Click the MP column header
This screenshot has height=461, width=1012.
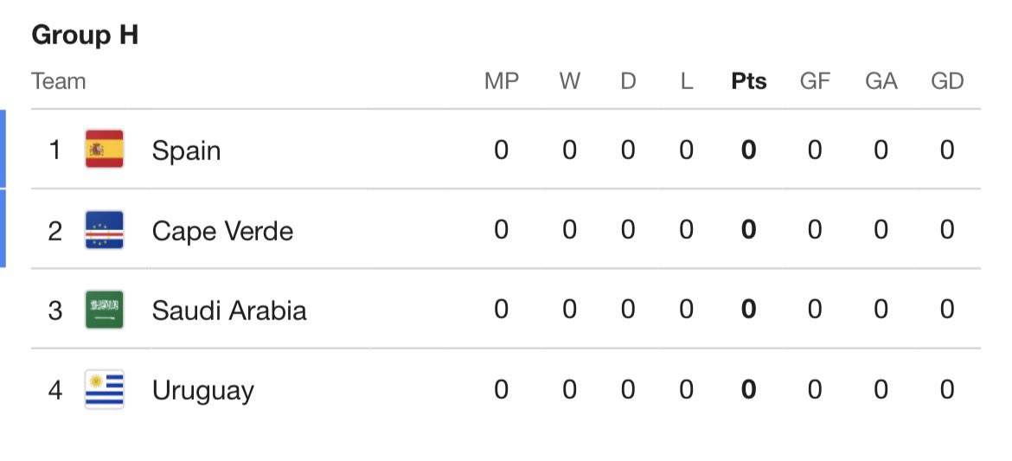502,81
